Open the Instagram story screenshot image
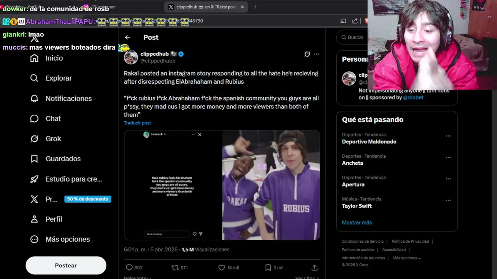497x279 pixels. pos(173,185)
